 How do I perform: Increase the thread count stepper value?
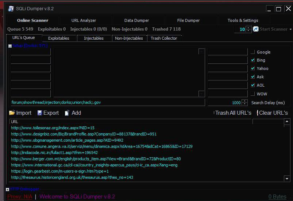tap(248, 28)
